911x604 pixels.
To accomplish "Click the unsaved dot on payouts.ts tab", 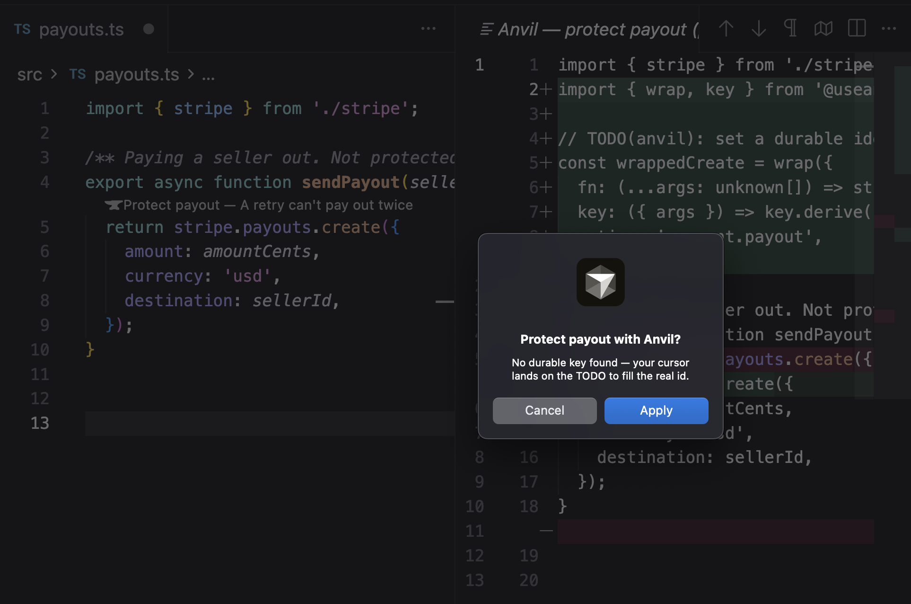I will tap(149, 29).
